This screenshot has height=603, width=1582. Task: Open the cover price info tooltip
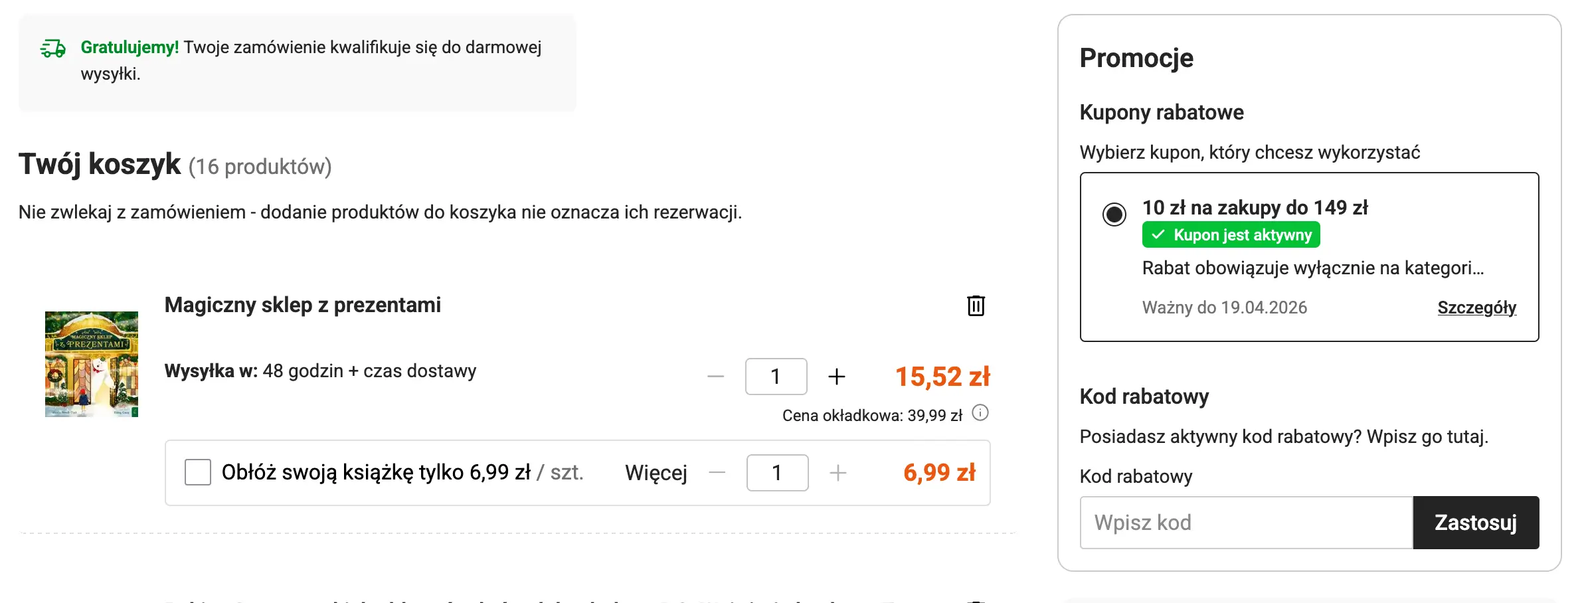[980, 414]
